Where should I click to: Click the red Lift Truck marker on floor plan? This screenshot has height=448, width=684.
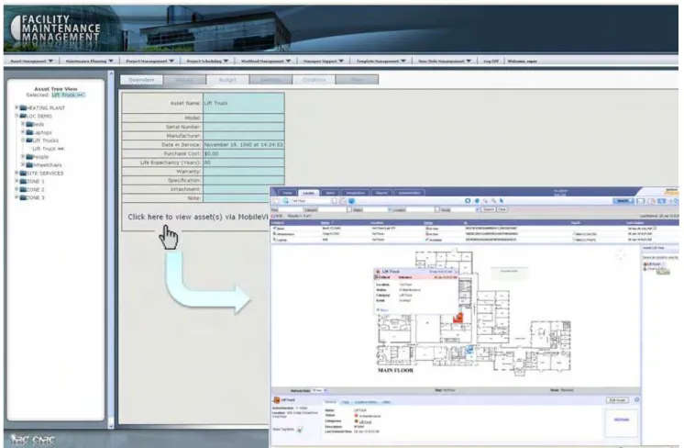coord(458,318)
